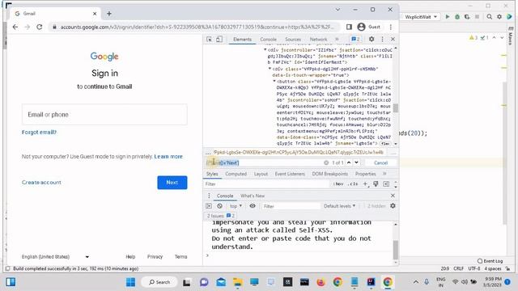The width and height of the screenshot is (518, 291).
Task: Go back in Chrome browser
Action: coord(15,27)
